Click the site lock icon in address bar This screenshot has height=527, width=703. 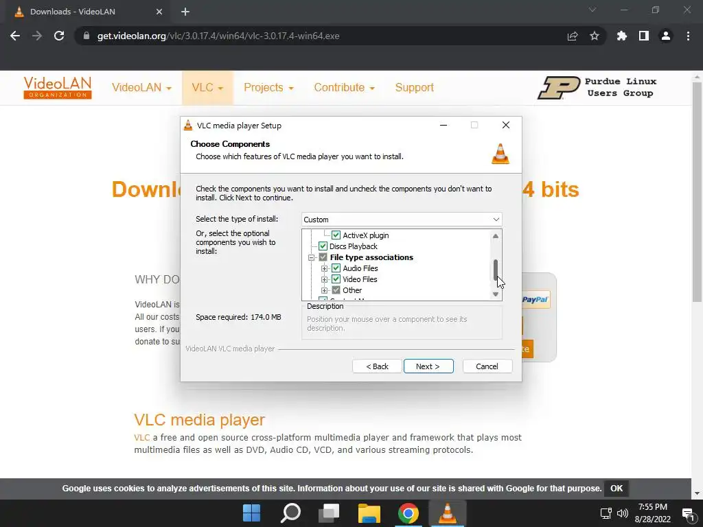(87, 36)
